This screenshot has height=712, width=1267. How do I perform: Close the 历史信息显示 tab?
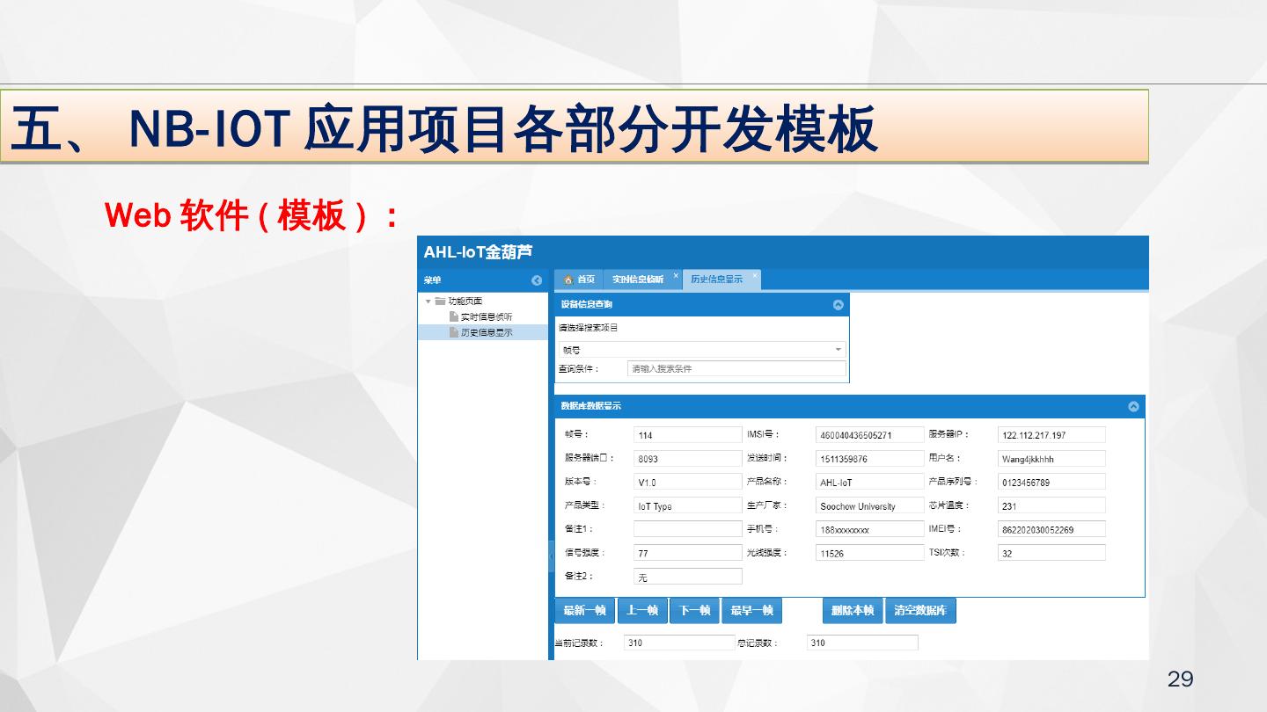pos(754,275)
